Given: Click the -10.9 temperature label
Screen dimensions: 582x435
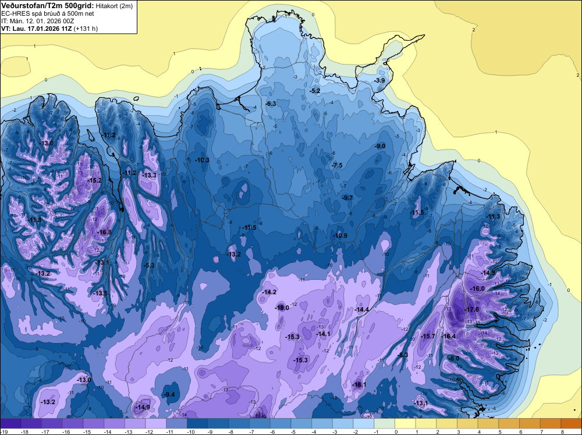Looking at the screenshot, I should tap(340, 236).
